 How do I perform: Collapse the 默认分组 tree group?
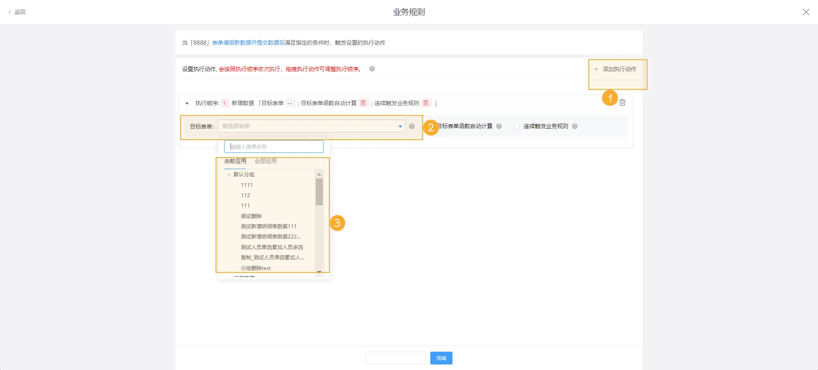[229, 175]
